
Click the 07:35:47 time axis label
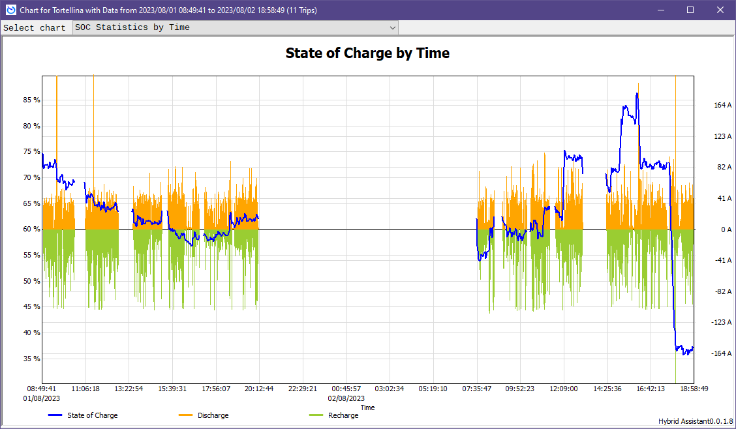coord(477,389)
